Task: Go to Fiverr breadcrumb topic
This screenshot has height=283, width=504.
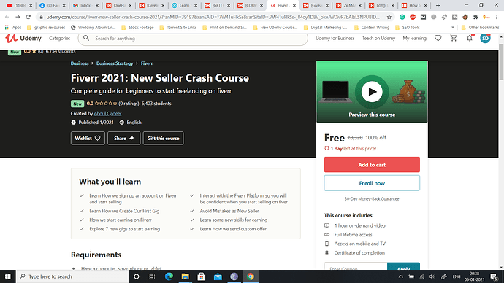Action: 147,63
